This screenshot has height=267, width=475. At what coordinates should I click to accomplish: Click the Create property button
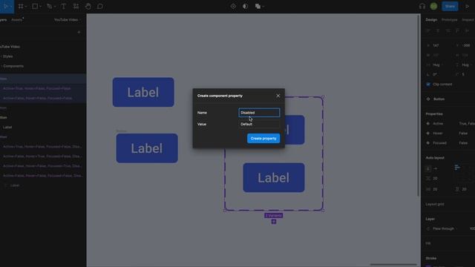coord(263,139)
